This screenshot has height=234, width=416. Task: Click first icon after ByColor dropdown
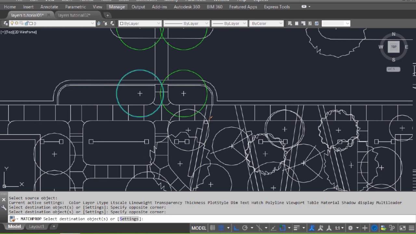tap(290, 23)
